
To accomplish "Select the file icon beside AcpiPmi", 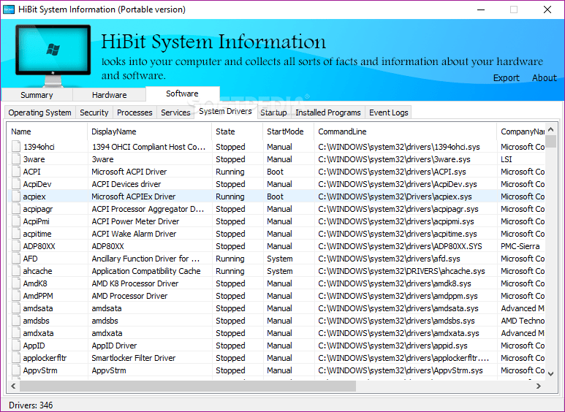I will [x=16, y=221].
